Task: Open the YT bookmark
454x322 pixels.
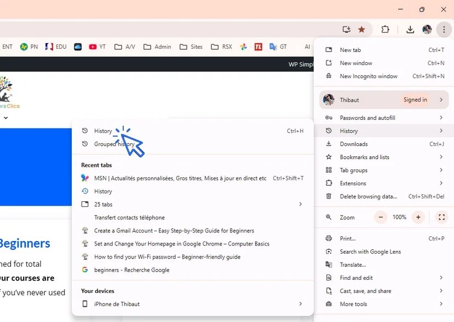Action: [x=97, y=47]
